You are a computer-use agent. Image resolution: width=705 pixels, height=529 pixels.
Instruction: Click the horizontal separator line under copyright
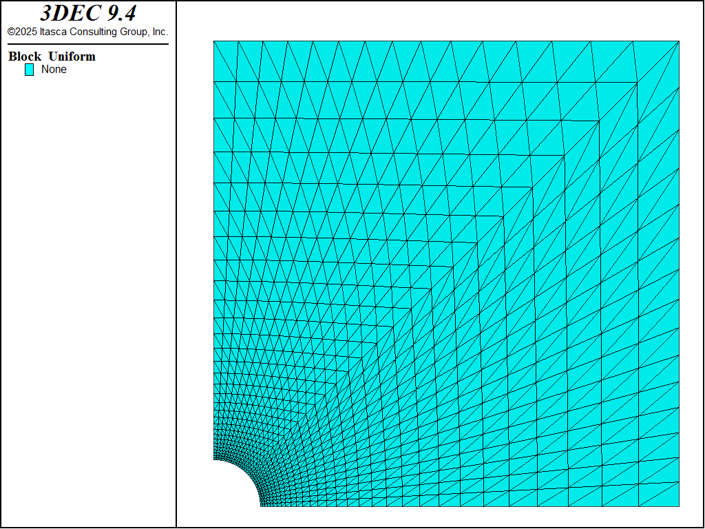[x=87, y=44]
